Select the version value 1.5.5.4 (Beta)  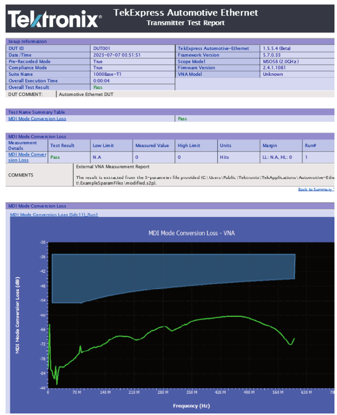(x=277, y=49)
